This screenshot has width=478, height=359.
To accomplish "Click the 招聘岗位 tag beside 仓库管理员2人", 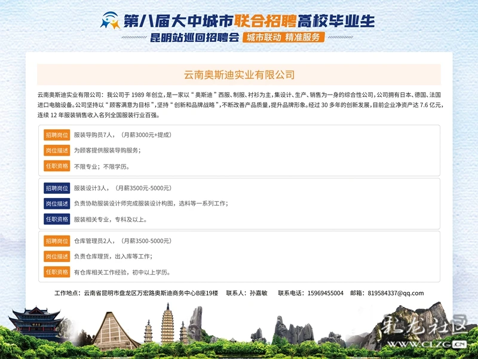I will pos(57,241).
